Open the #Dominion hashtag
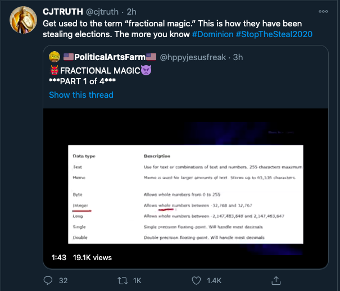 click(212, 35)
